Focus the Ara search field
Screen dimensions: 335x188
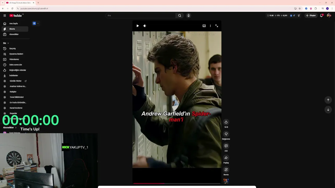pos(141,15)
